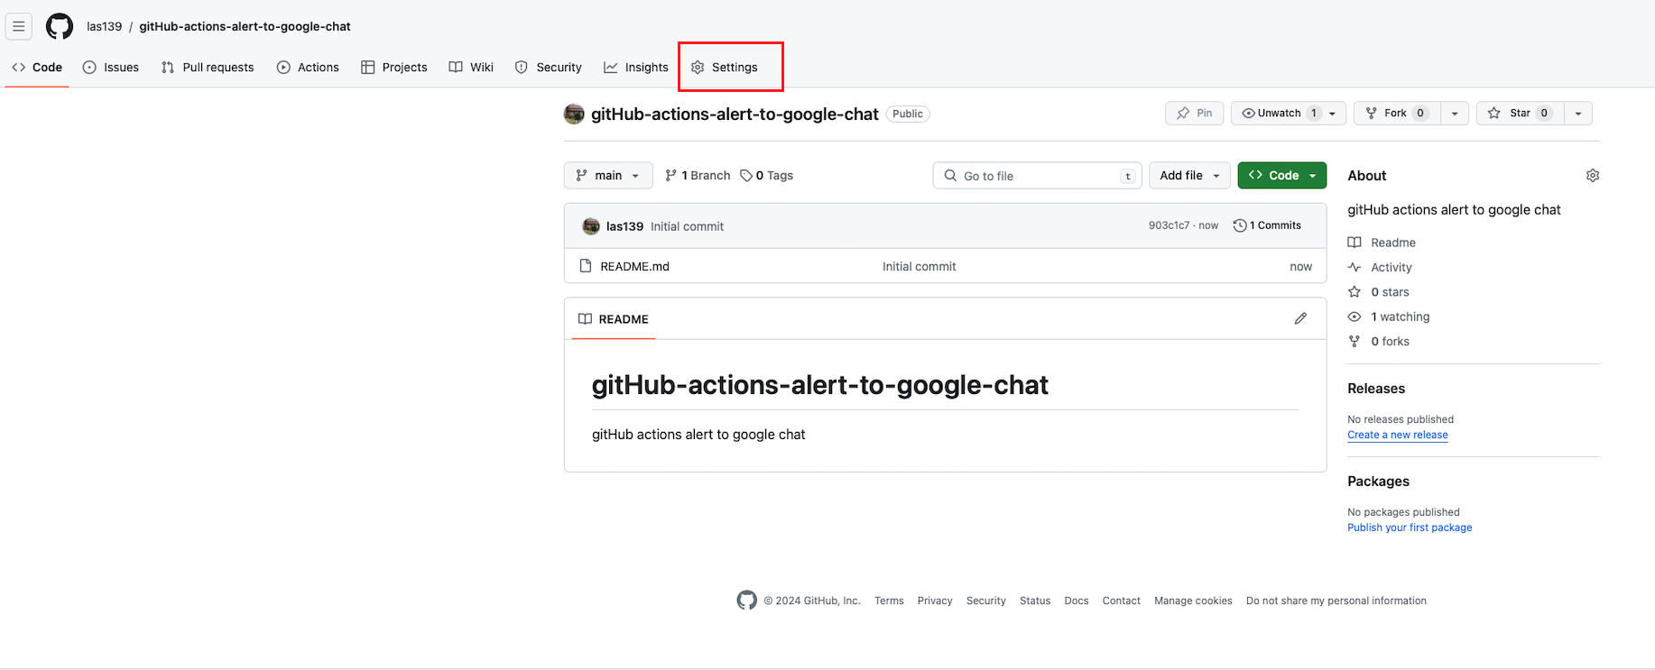This screenshot has width=1655, height=670.
Task: Switch to the Code tab
Action: [x=37, y=67]
